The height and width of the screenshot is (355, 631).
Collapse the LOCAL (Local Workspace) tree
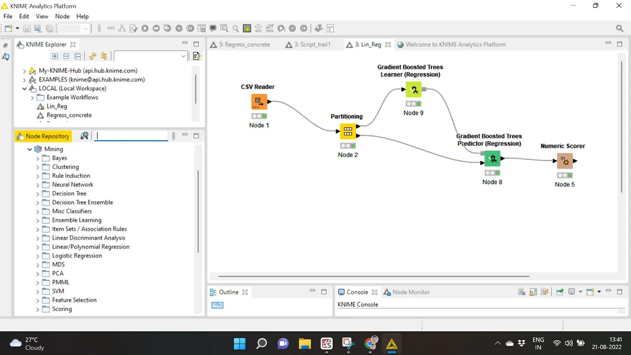pos(24,89)
